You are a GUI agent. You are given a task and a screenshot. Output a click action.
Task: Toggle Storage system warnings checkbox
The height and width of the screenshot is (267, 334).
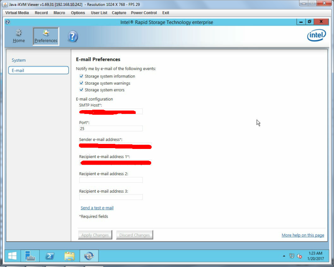coord(81,83)
